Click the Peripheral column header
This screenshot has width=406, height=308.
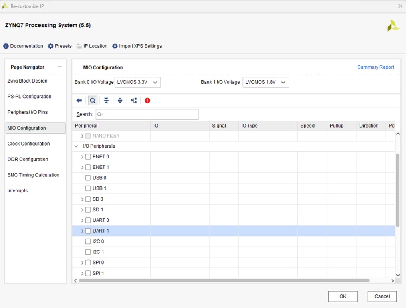tap(111, 126)
